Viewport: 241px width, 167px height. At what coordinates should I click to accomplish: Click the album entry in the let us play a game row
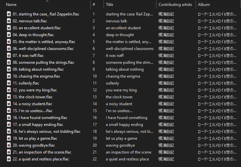[x=217, y=138]
